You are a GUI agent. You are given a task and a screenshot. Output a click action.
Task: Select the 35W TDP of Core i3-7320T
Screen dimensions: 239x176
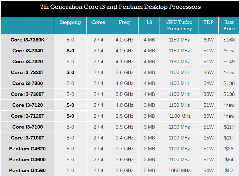pyautogui.click(x=208, y=72)
